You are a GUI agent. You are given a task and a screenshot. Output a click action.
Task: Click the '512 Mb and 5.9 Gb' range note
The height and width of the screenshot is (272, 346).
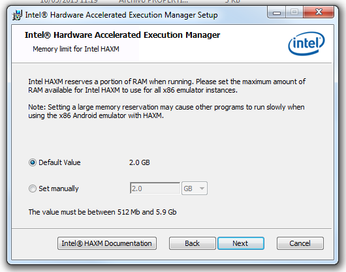(147, 212)
